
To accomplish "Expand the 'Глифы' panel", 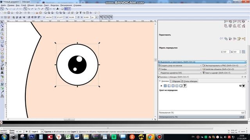I will tap(180, 69).
